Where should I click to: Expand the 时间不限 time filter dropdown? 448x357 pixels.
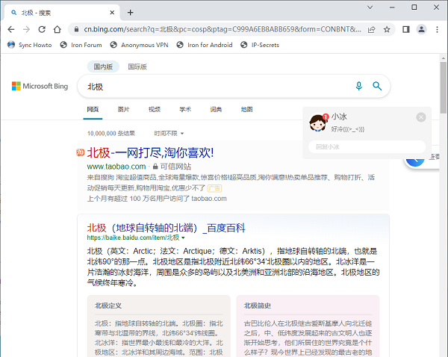pos(169,133)
